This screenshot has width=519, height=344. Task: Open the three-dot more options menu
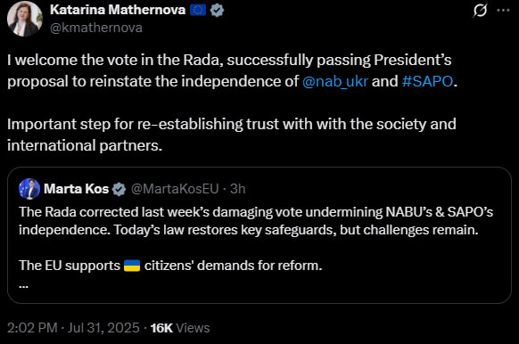tap(503, 11)
